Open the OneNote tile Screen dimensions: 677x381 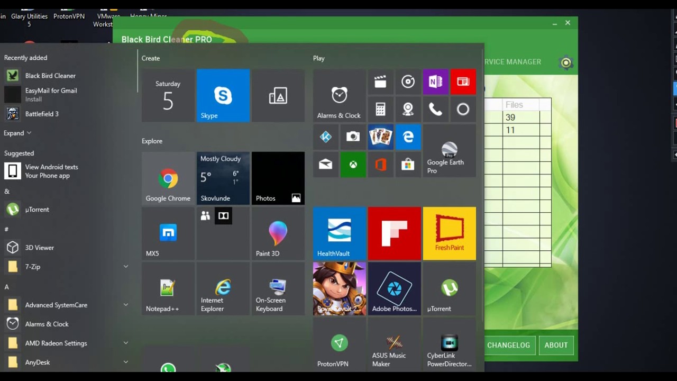[435, 81]
